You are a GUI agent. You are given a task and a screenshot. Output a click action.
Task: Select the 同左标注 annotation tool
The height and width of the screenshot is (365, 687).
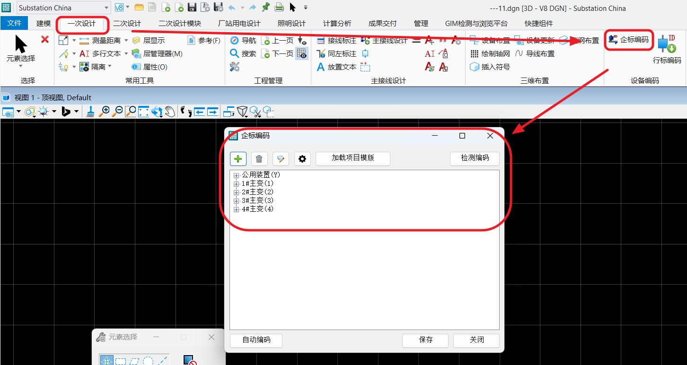(336, 54)
